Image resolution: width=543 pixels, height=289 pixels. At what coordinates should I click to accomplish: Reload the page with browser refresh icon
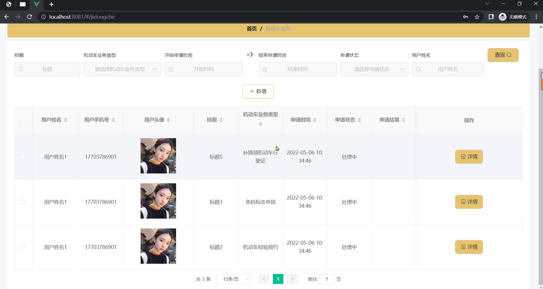click(x=29, y=17)
